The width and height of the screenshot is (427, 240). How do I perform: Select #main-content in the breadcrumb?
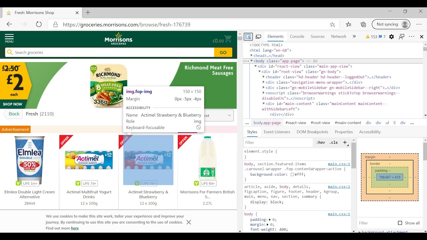348,123
